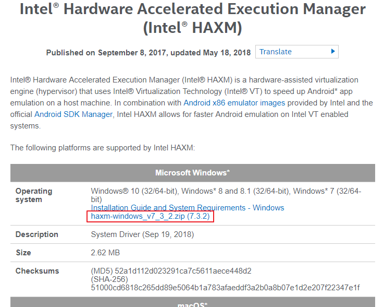The image size is (384, 307).
Task: Select the Description row label
Action: pyautogui.click(x=37, y=234)
